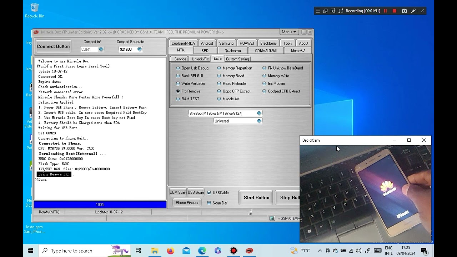Open Firefox from the taskbar
This screenshot has width=457, height=257.
[x=170, y=251]
